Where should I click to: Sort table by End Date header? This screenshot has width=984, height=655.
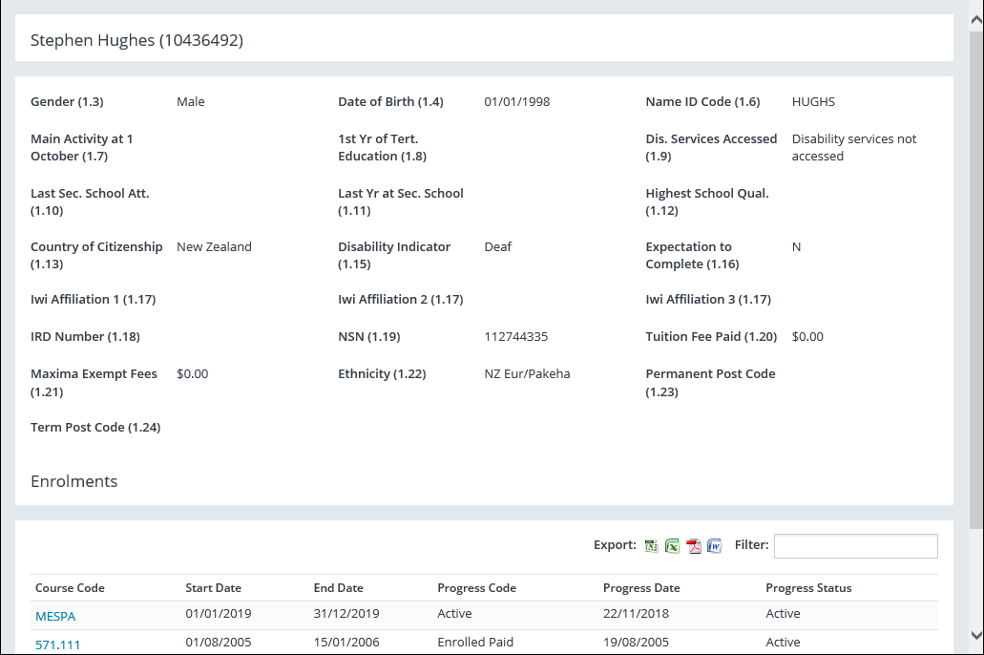click(338, 588)
